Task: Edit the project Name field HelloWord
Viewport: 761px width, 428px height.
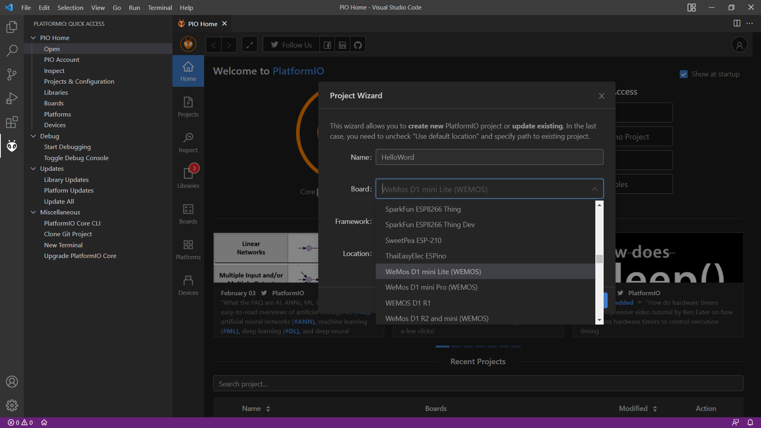Action: 489,157
